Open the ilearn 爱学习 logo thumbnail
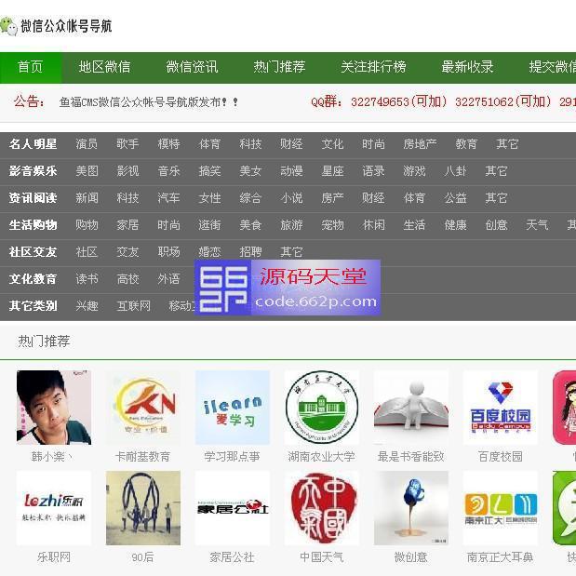 233,408
